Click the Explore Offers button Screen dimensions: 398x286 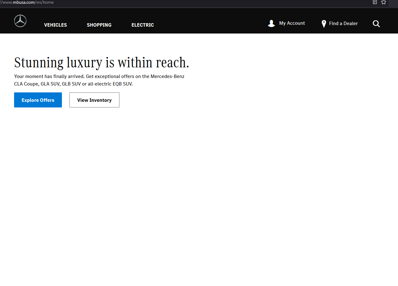38,100
